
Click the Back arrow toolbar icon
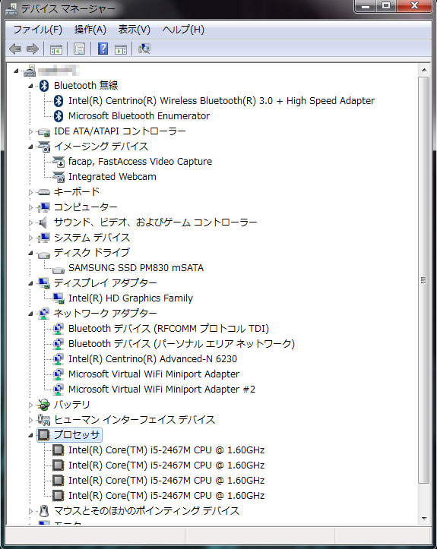(15, 49)
